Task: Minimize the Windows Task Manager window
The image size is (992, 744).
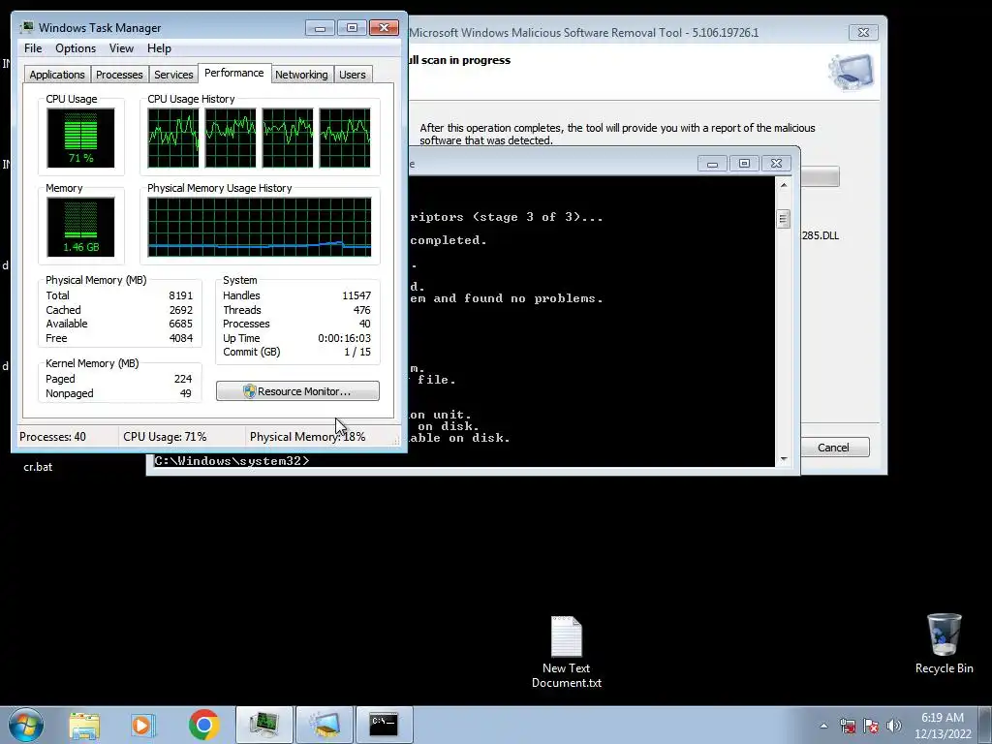Action: coord(320,28)
